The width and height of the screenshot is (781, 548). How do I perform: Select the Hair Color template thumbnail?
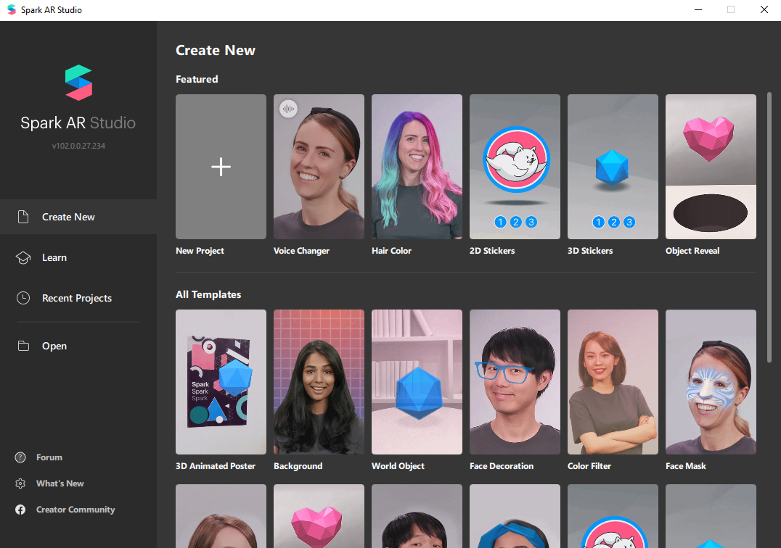(x=417, y=167)
